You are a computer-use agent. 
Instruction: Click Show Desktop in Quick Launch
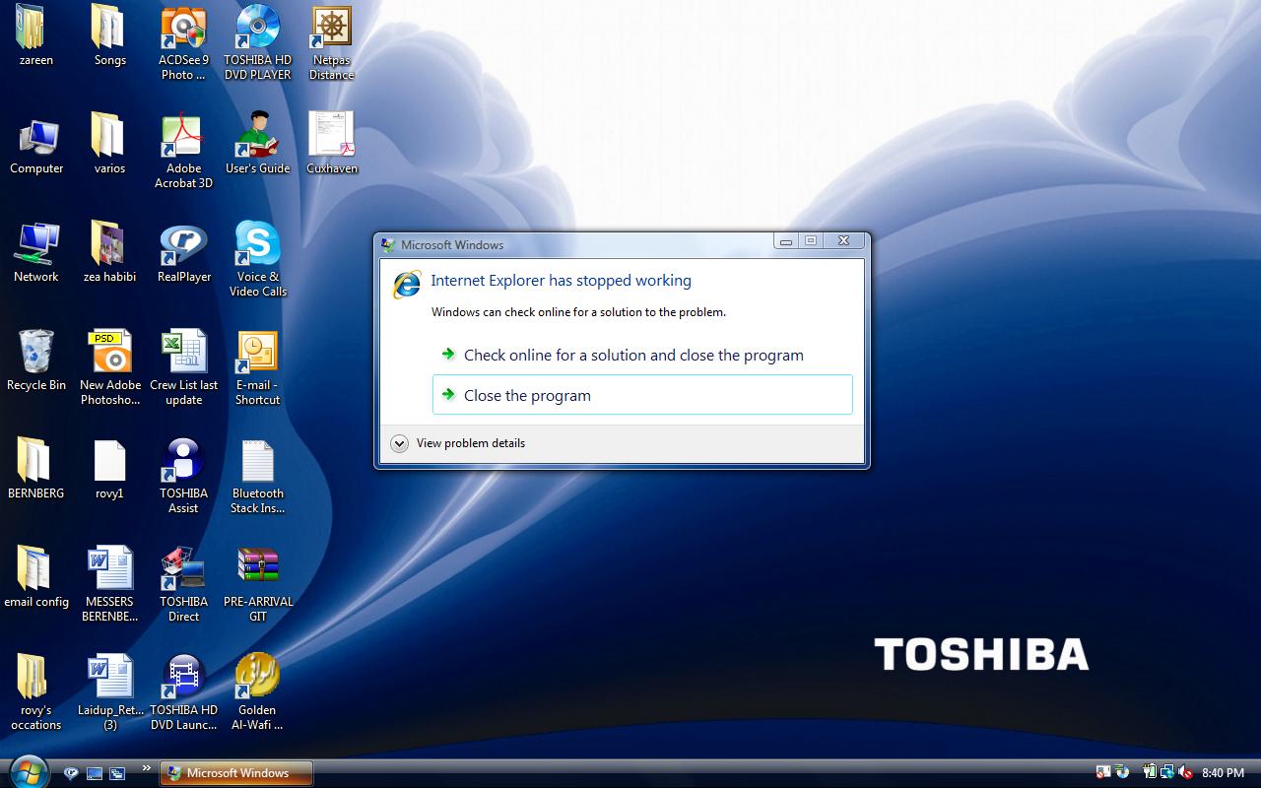95,773
